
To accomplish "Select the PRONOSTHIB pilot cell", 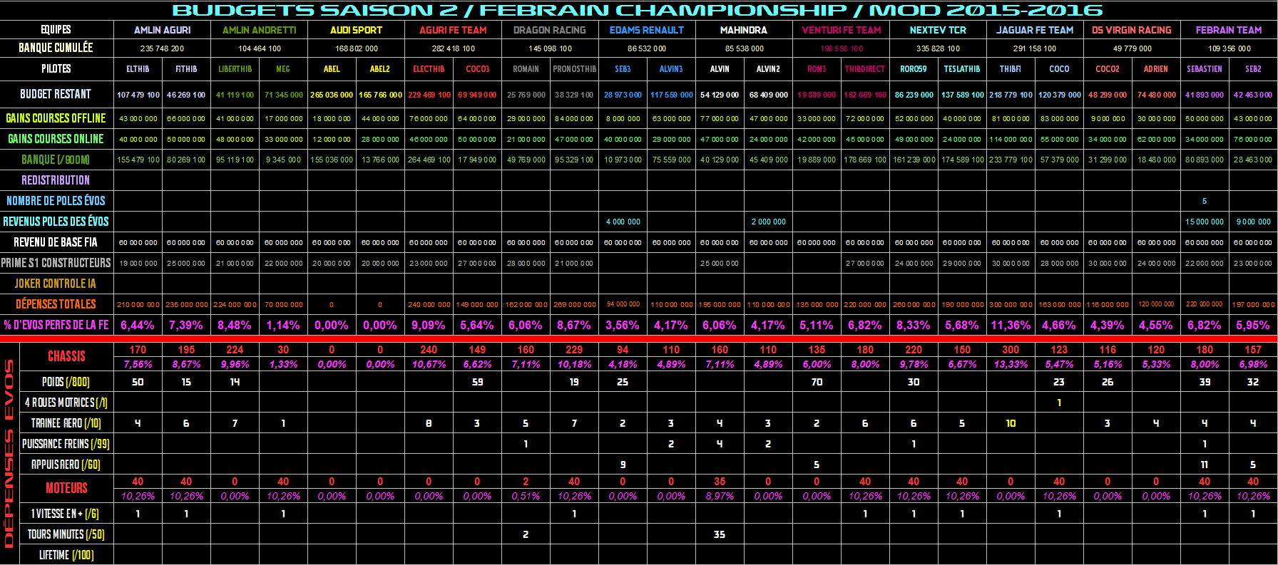I will pos(574,69).
